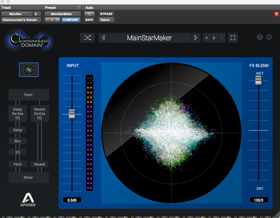The height and width of the screenshot is (218, 280).
Task: Click the FX BLEND wet/dry fader handle
Action: click(x=258, y=81)
